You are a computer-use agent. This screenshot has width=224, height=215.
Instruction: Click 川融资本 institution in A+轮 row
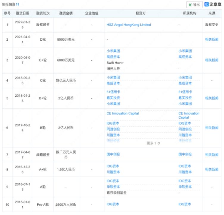pyautogui.click(x=185, y=172)
